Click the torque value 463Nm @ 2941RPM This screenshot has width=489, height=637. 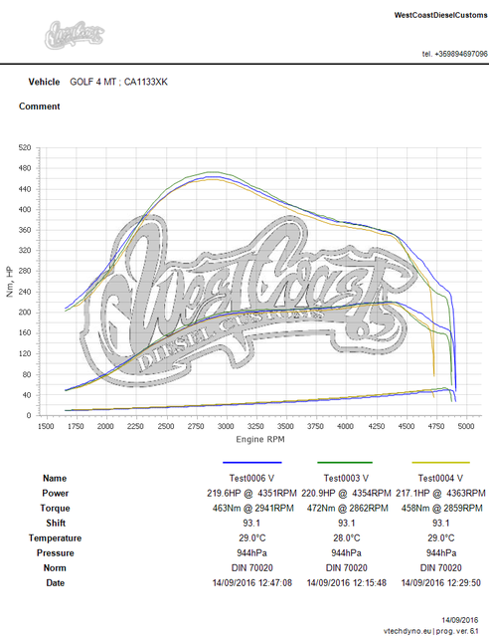click(252, 509)
